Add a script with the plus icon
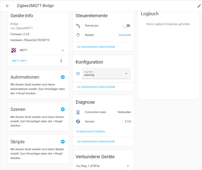This screenshot has height=170, width=202. [x=63, y=142]
